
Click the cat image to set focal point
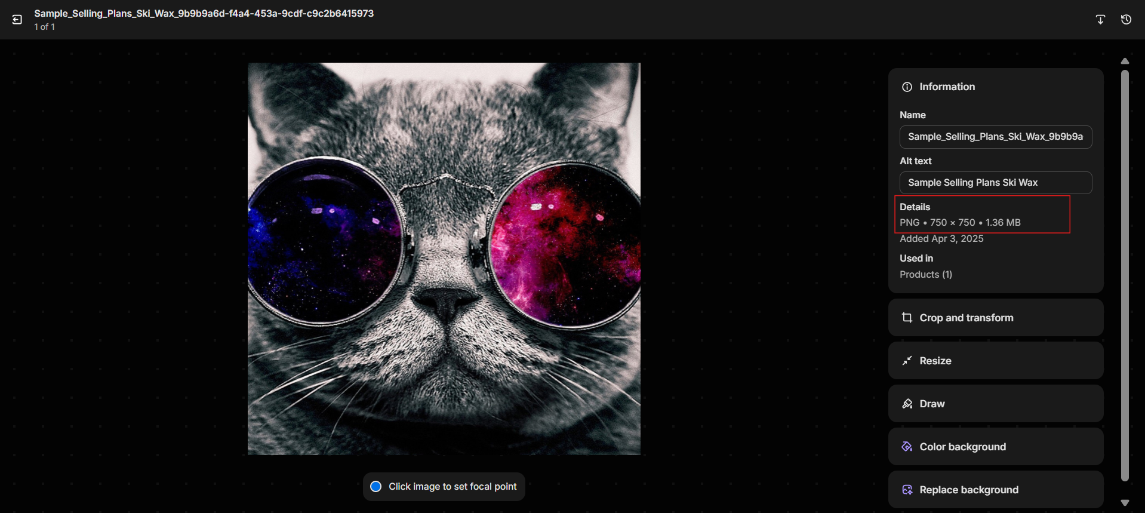point(444,259)
